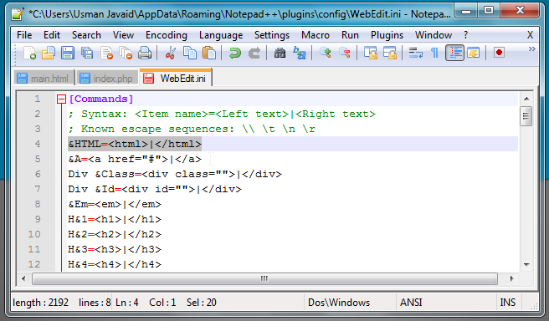Viewport: 549px width, 321px height.
Task: Click the Redo arrow icon
Action: click(x=254, y=53)
